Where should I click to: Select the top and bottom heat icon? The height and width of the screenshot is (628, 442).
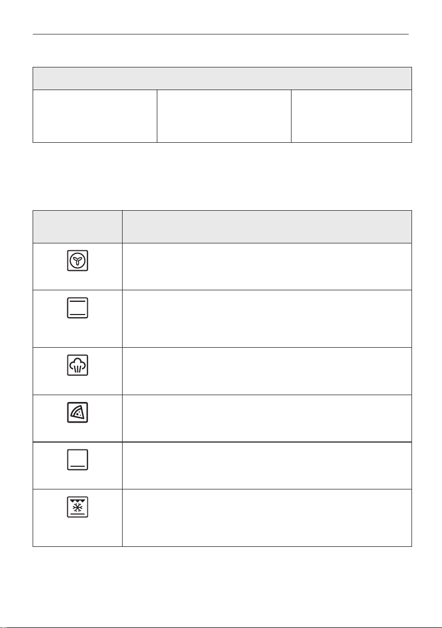[77, 308]
